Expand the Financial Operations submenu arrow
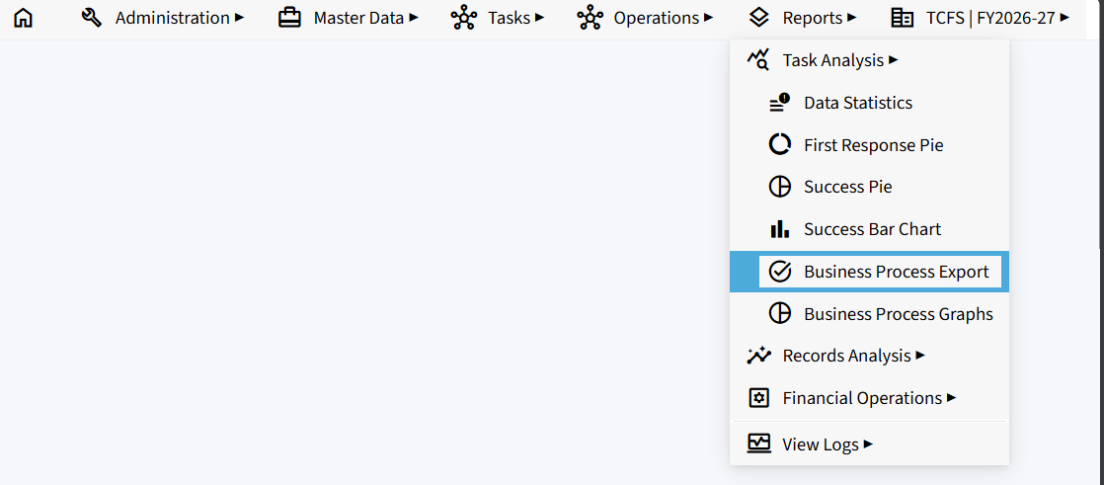The image size is (1104, 485). [951, 398]
